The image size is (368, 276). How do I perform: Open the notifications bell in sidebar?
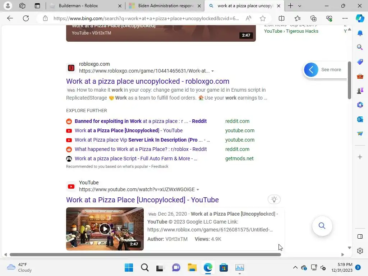click(x=360, y=33)
